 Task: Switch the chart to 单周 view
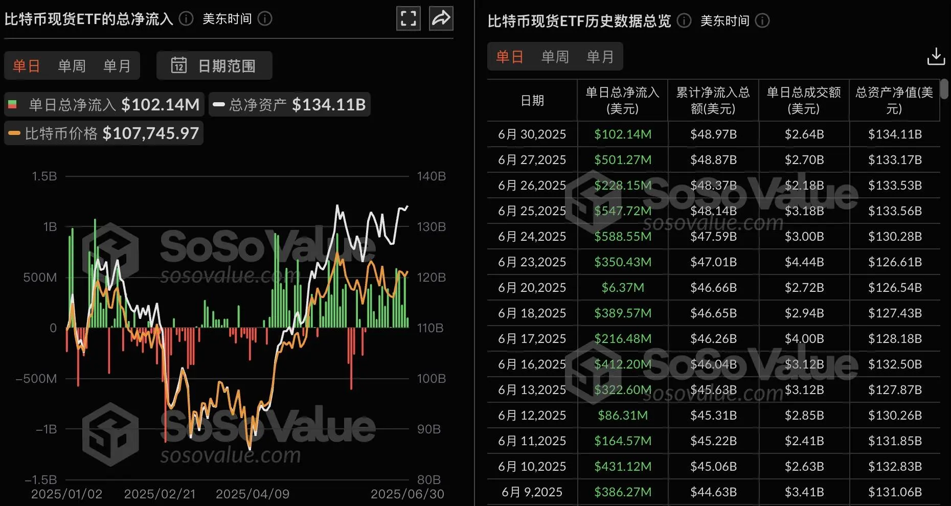71,65
